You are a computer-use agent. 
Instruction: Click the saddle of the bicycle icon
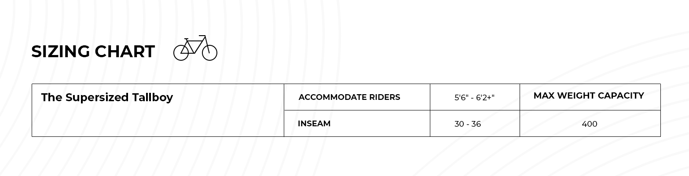click(187, 39)
